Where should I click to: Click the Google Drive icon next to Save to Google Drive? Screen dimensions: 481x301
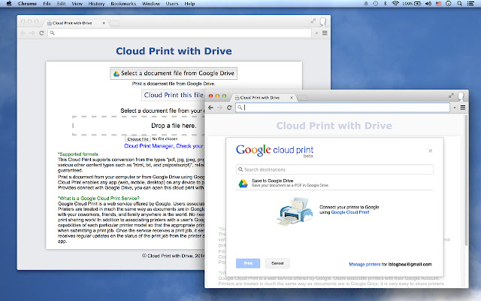(243, 184)
